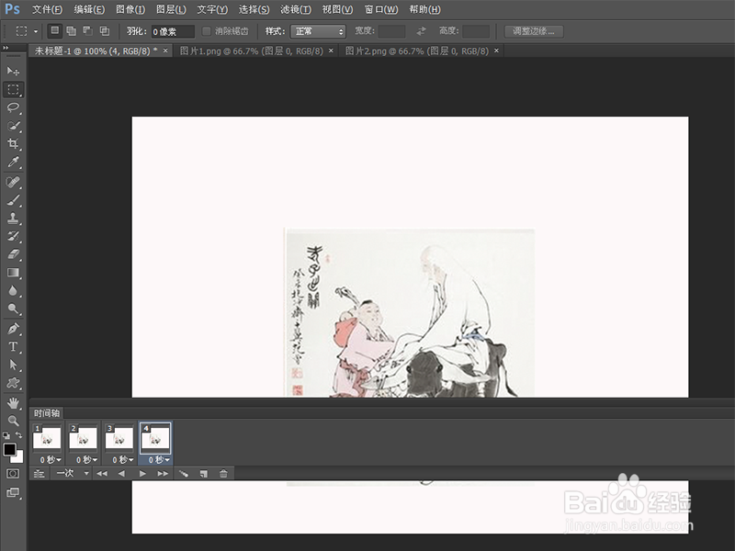Toggle the 消除锯齿 anti-alias checkbox

[x=206, y=31]
